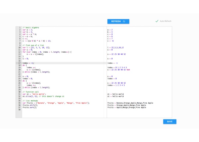Click the output 'index = 1 2 3 4 5'
Viewport: 199px width, 142px height.
click(x=116, y=85)
